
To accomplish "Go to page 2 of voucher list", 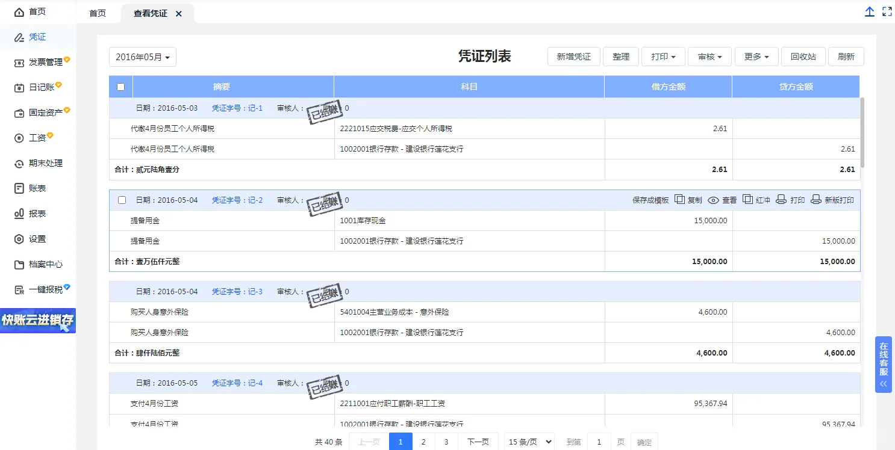I will (423, 442).
